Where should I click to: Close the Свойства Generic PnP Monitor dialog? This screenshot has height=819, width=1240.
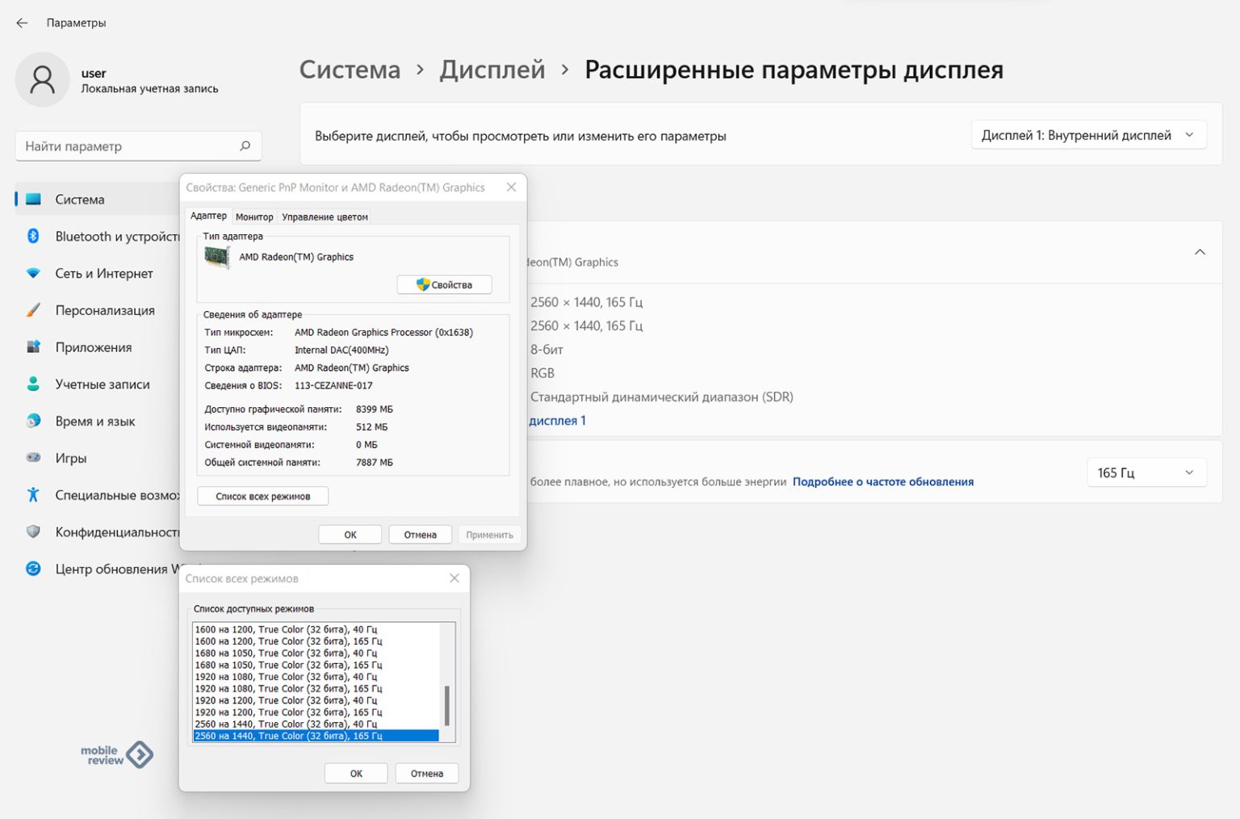coord(511,187)
